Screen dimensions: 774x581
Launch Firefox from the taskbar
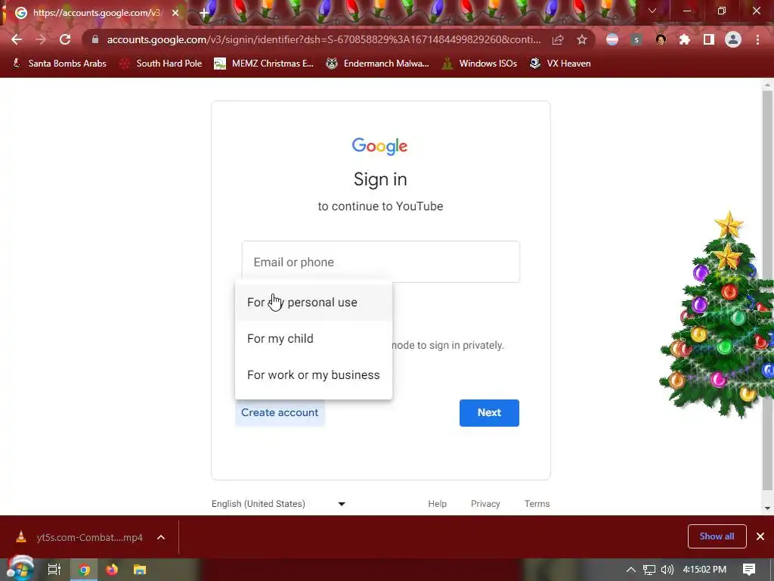click(112, 570)
